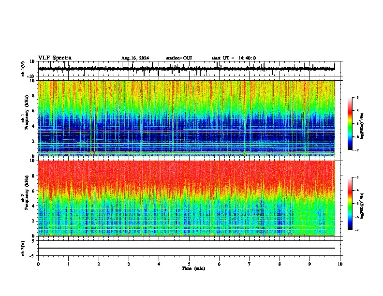Image resolution: width=383 pixels, height=296 pixels.
Task: Click the "4" kHz tick of ch.2 spectrogram
Action: [x=33, y=206]
